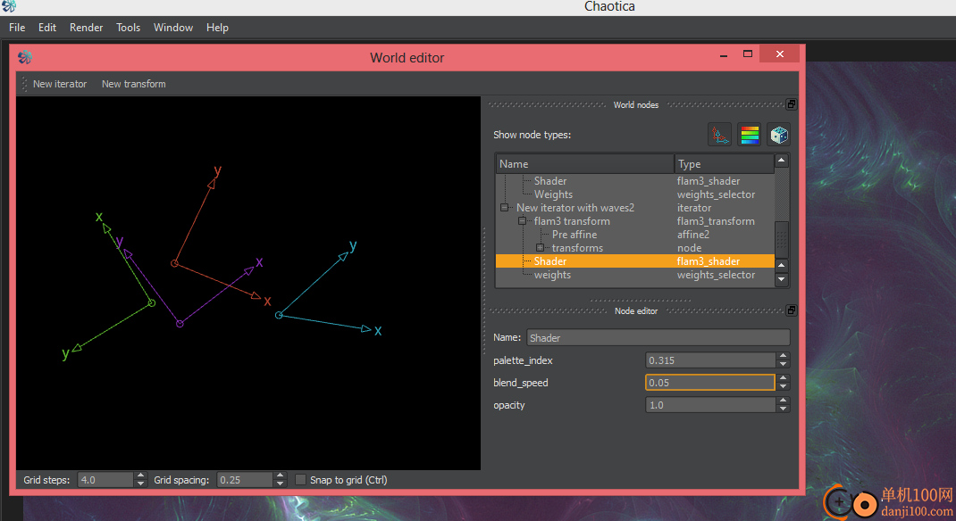Increase opacity with up arrow
The width and height of the screenshot is (956, 521).
784,401
